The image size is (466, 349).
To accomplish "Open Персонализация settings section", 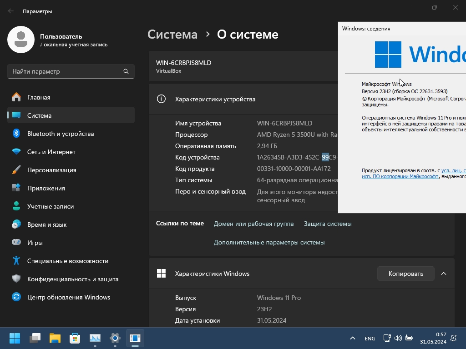I will (x=51, y=170).
